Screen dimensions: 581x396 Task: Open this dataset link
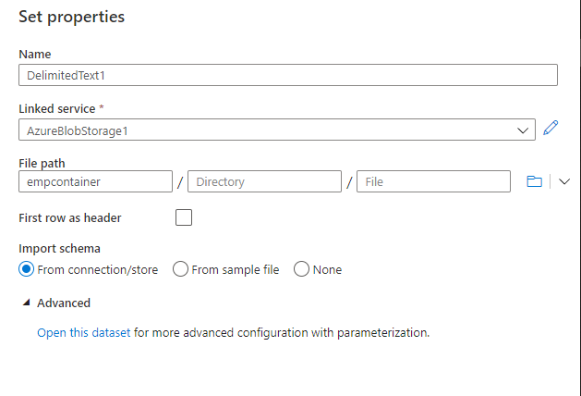pyautogui.click(x=83, y=332)
